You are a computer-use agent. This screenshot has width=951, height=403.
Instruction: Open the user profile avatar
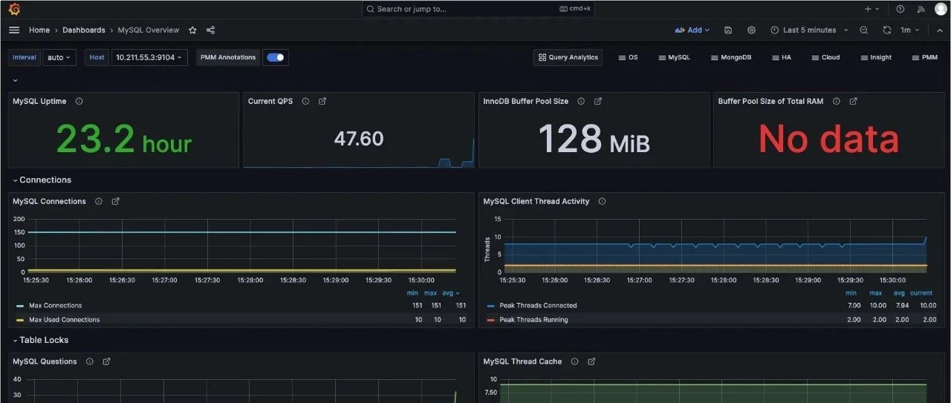click(x=941, y=9)
